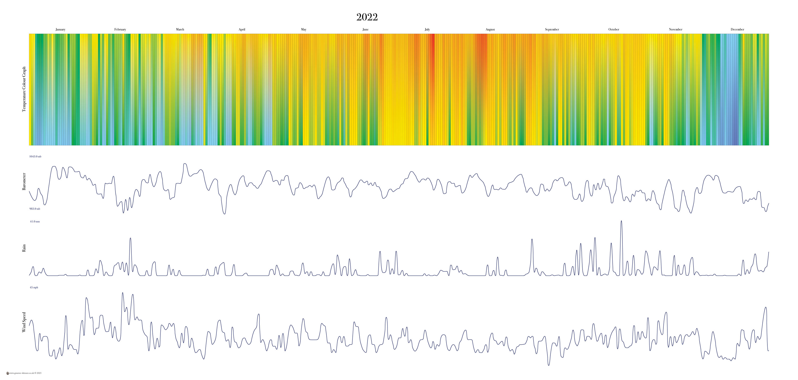Screen dimensions: 798x380
Task: Select the February month label
Action: 120,30
